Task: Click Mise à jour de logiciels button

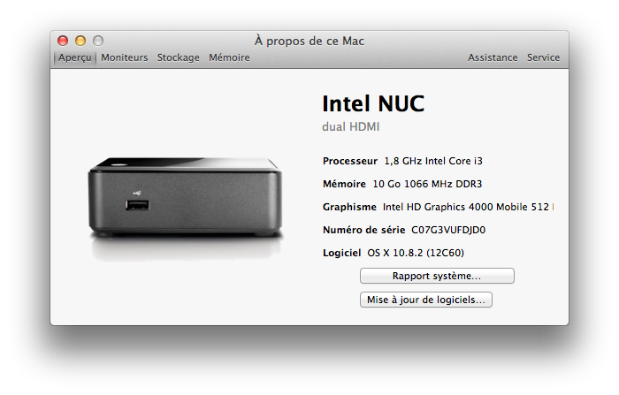Action: (426, 300)
